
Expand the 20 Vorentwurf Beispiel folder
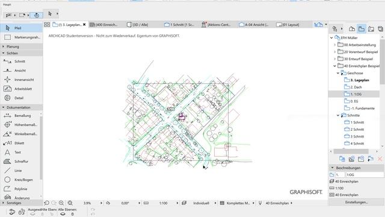[x=334, y=52]
